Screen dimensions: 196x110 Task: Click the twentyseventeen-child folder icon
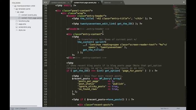pyautogui.click(x=15, y=6)
